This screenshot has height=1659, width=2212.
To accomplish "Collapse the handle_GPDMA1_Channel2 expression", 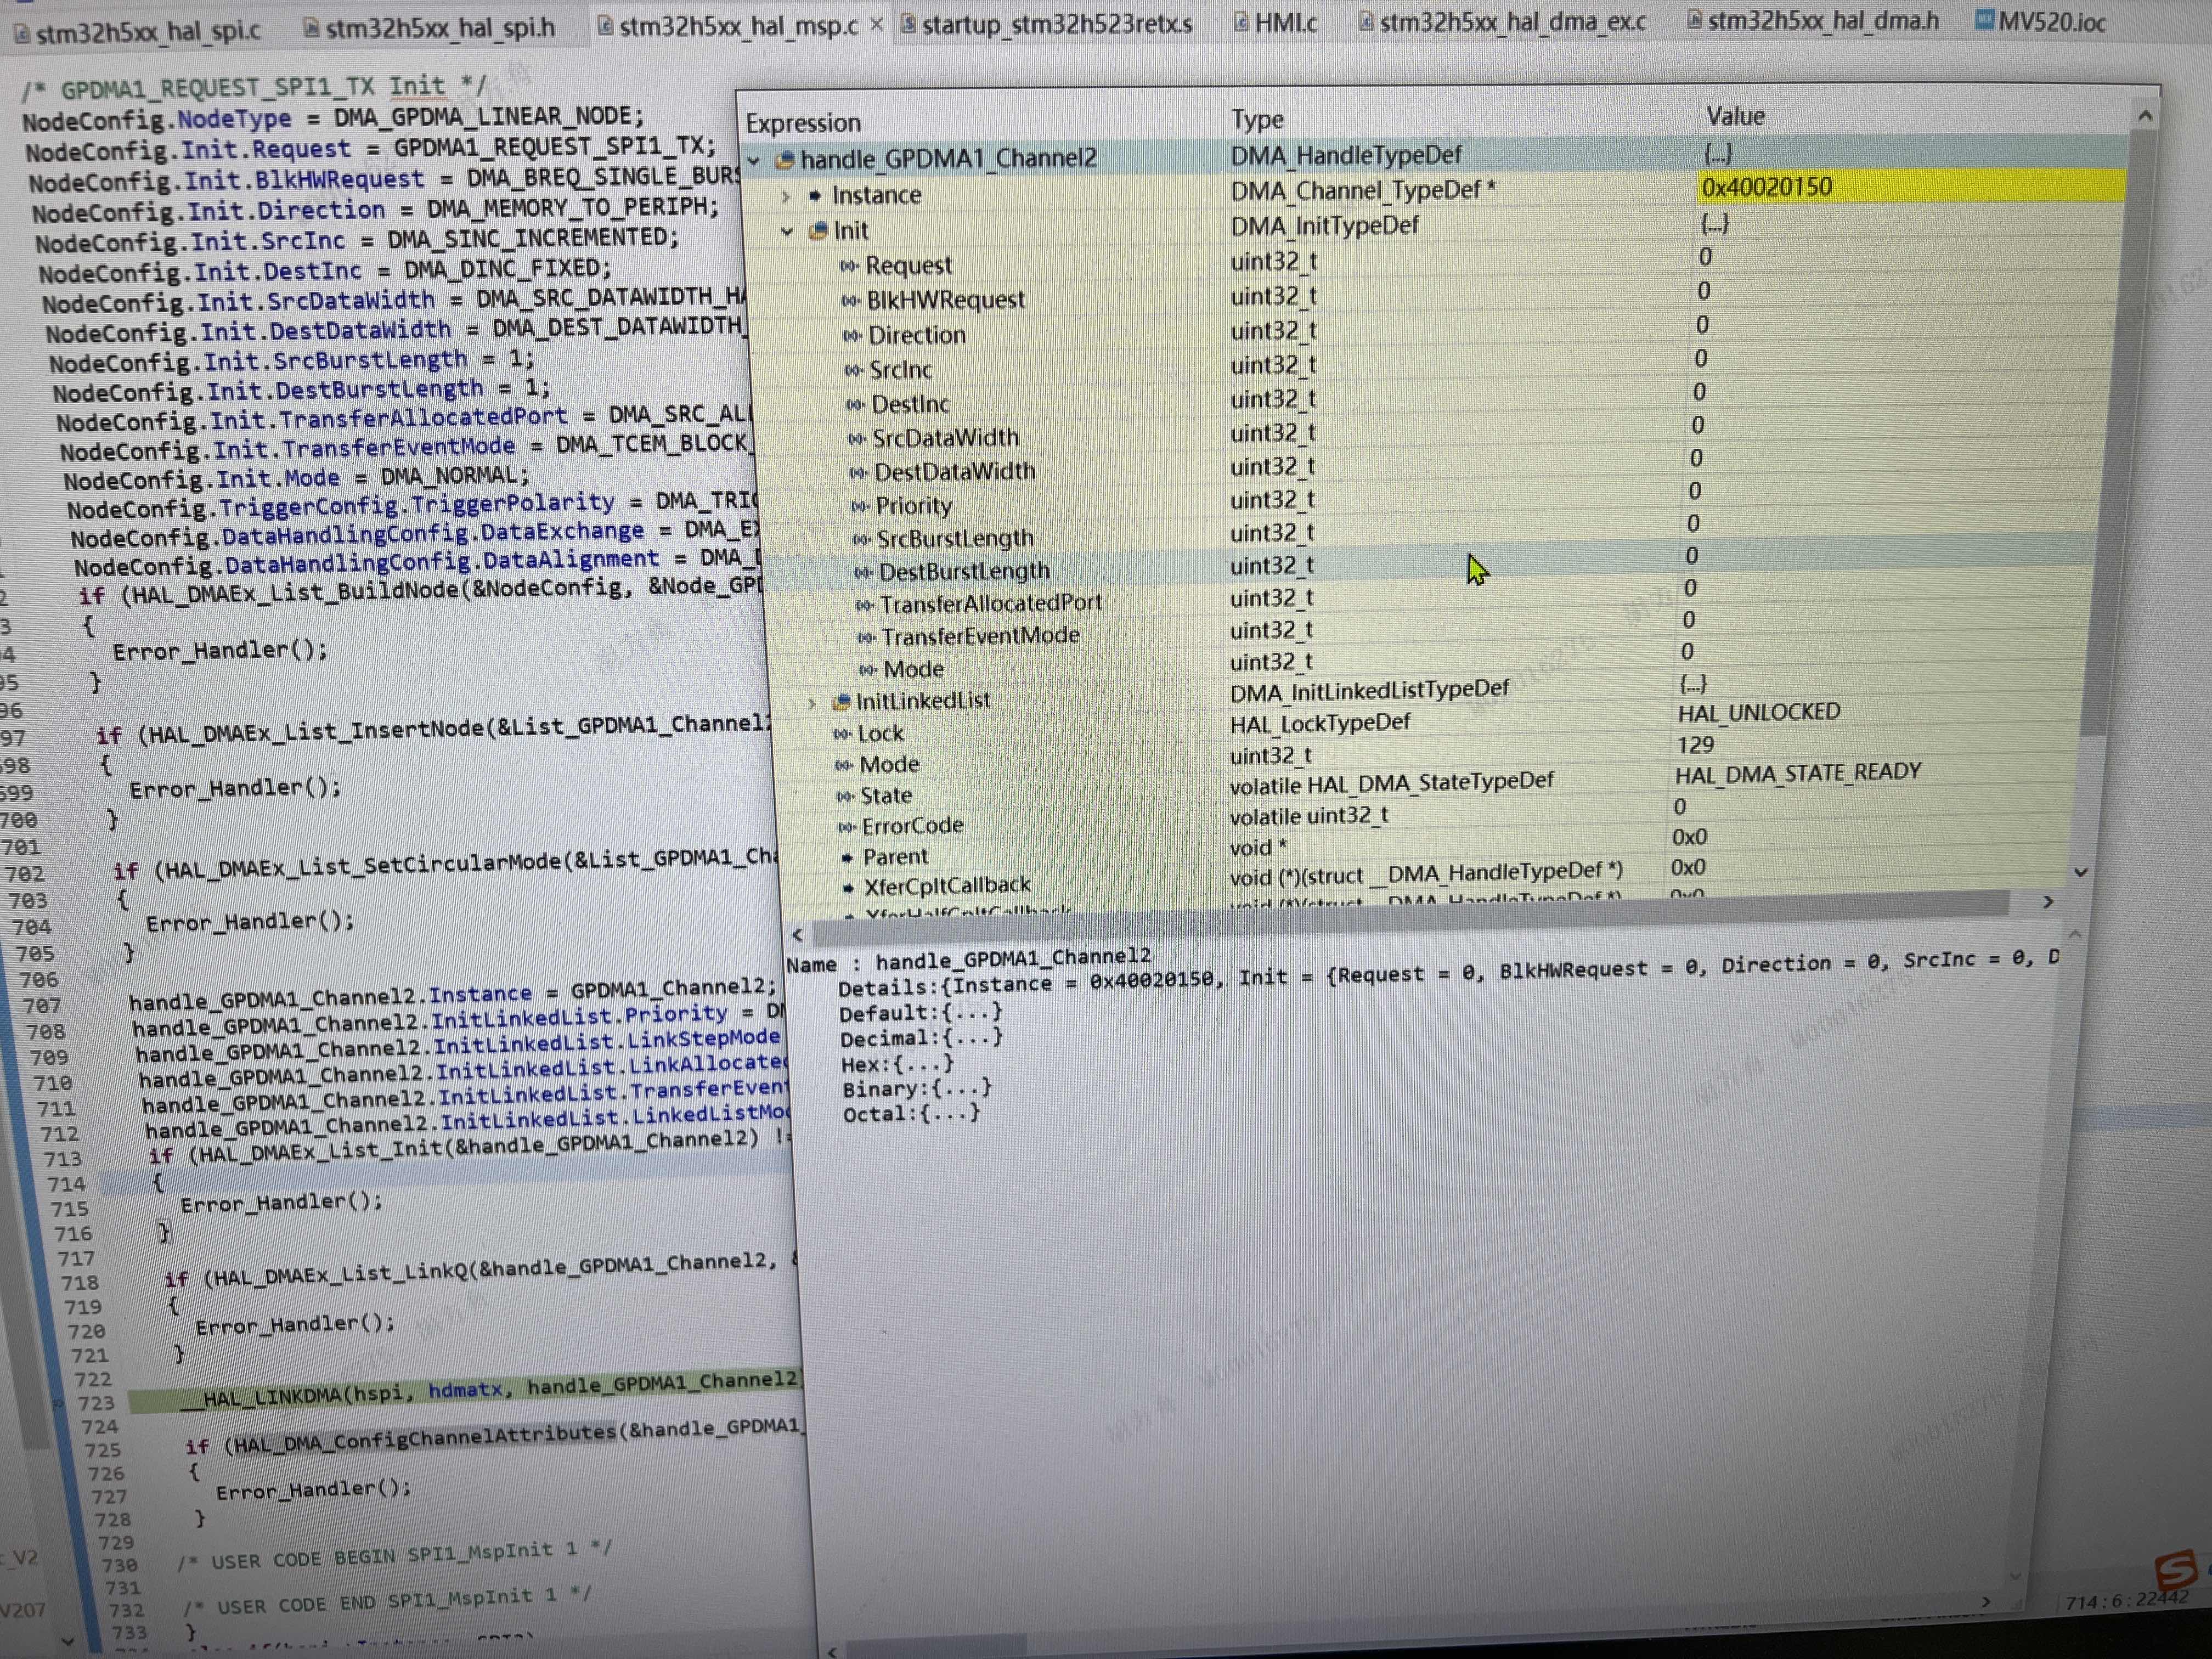I will 754,160.
